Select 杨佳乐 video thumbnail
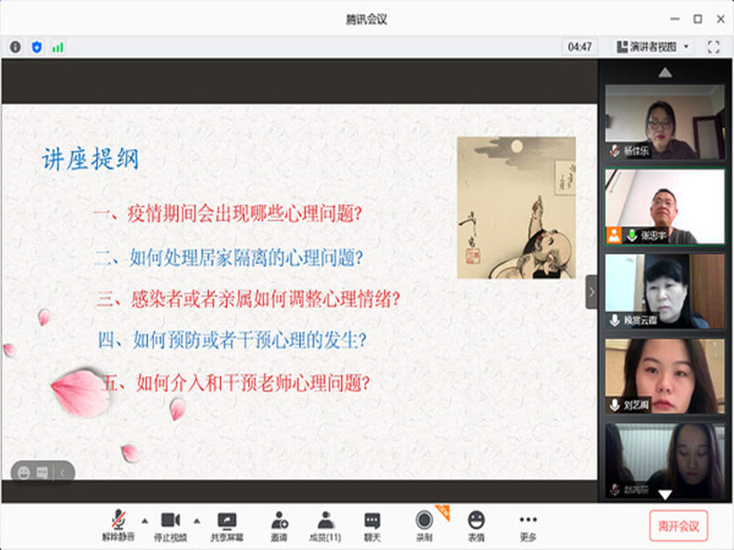The width and height of the screenshot is (734, 550). coord(664,122)
